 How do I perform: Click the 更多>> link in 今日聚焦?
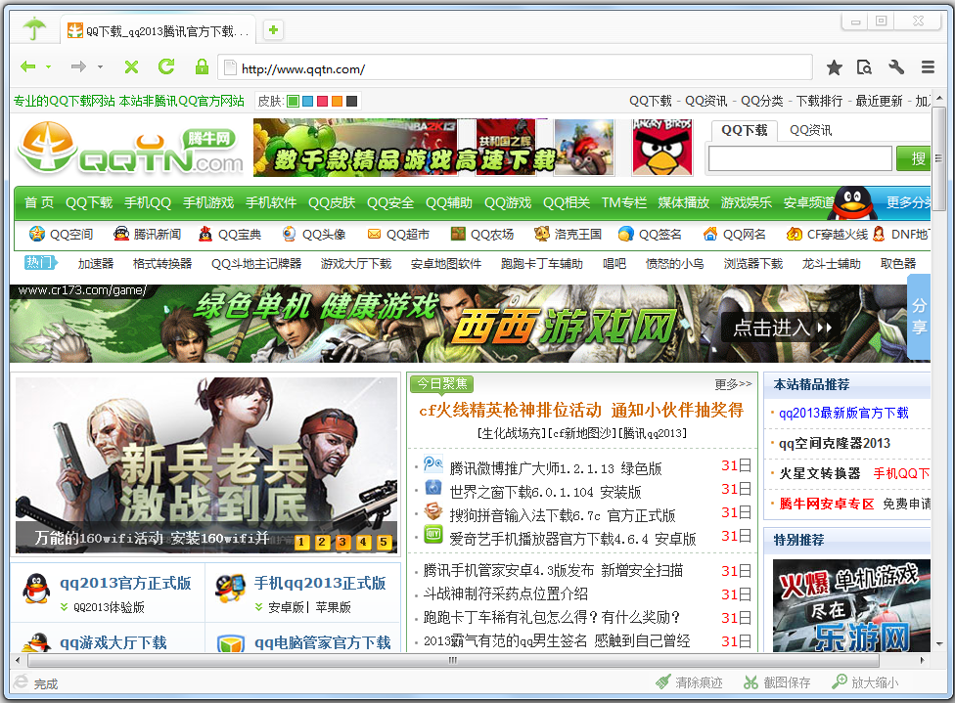click(733, 384)
